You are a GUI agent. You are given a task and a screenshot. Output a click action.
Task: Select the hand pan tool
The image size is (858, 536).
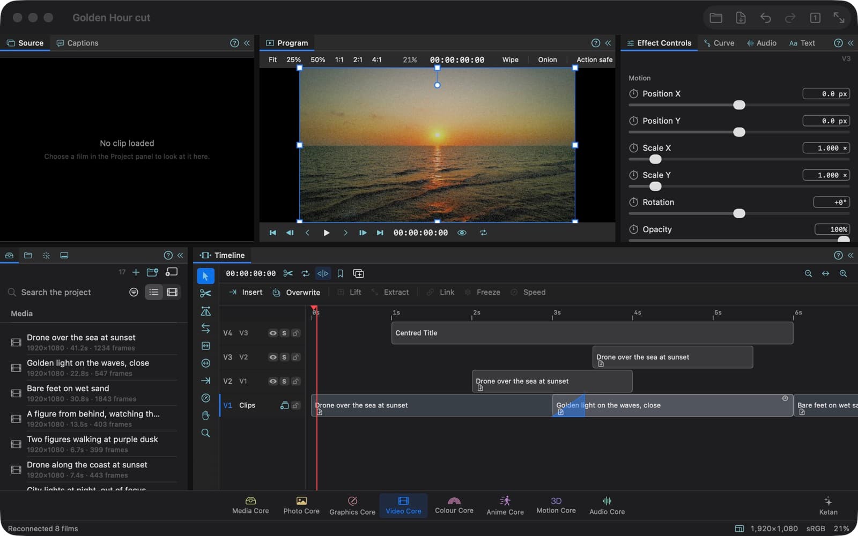[x=205, y=415]
